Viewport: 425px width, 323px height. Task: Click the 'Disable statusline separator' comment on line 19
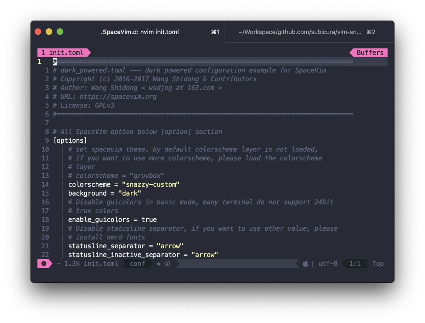click(x=203, y=228)
